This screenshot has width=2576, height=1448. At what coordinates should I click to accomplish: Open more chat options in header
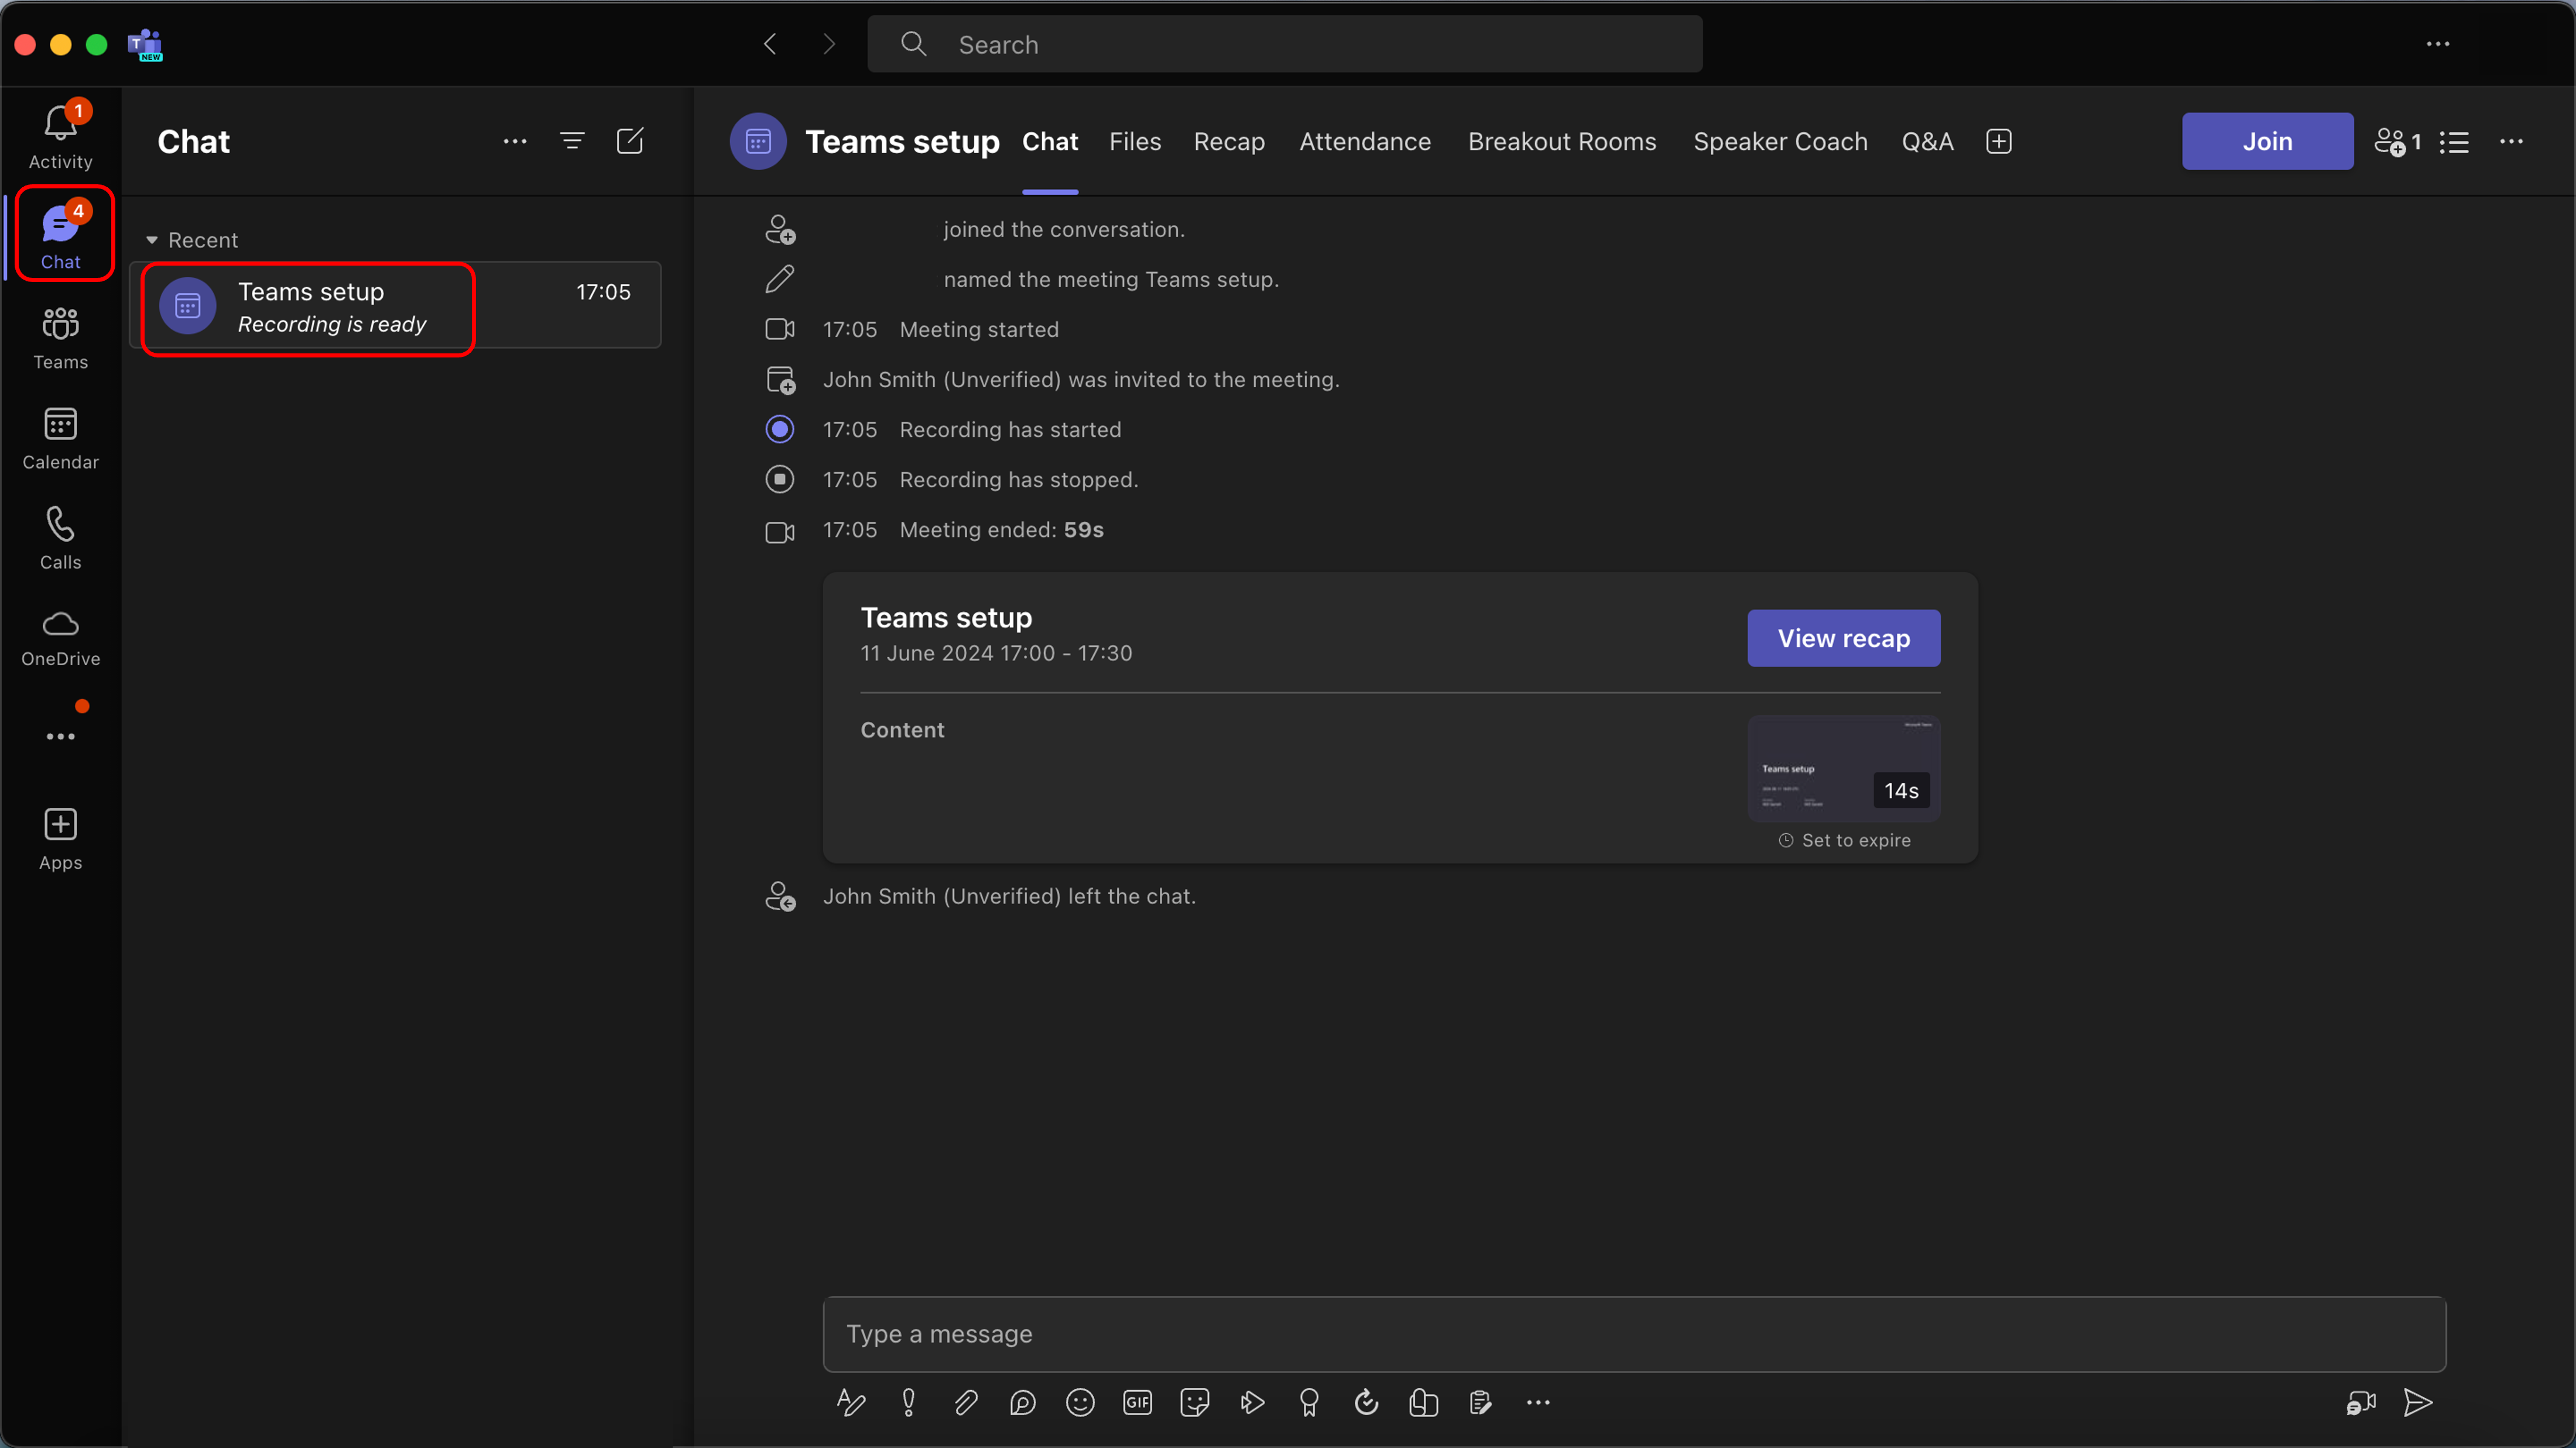coord(2511,141)
